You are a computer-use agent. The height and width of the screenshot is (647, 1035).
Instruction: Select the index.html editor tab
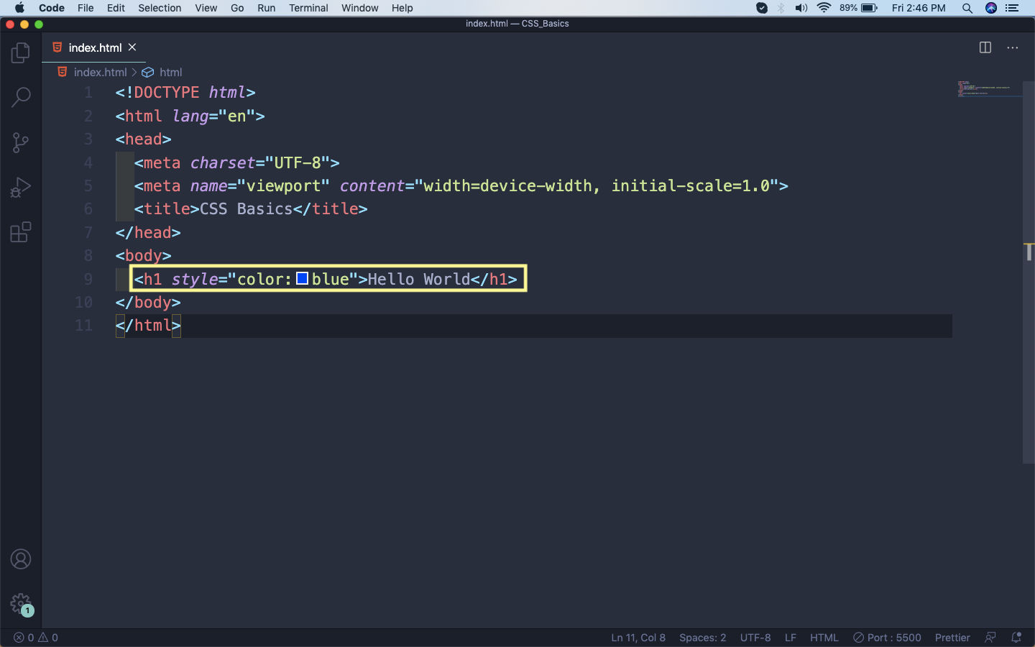[x=94, y=47]
